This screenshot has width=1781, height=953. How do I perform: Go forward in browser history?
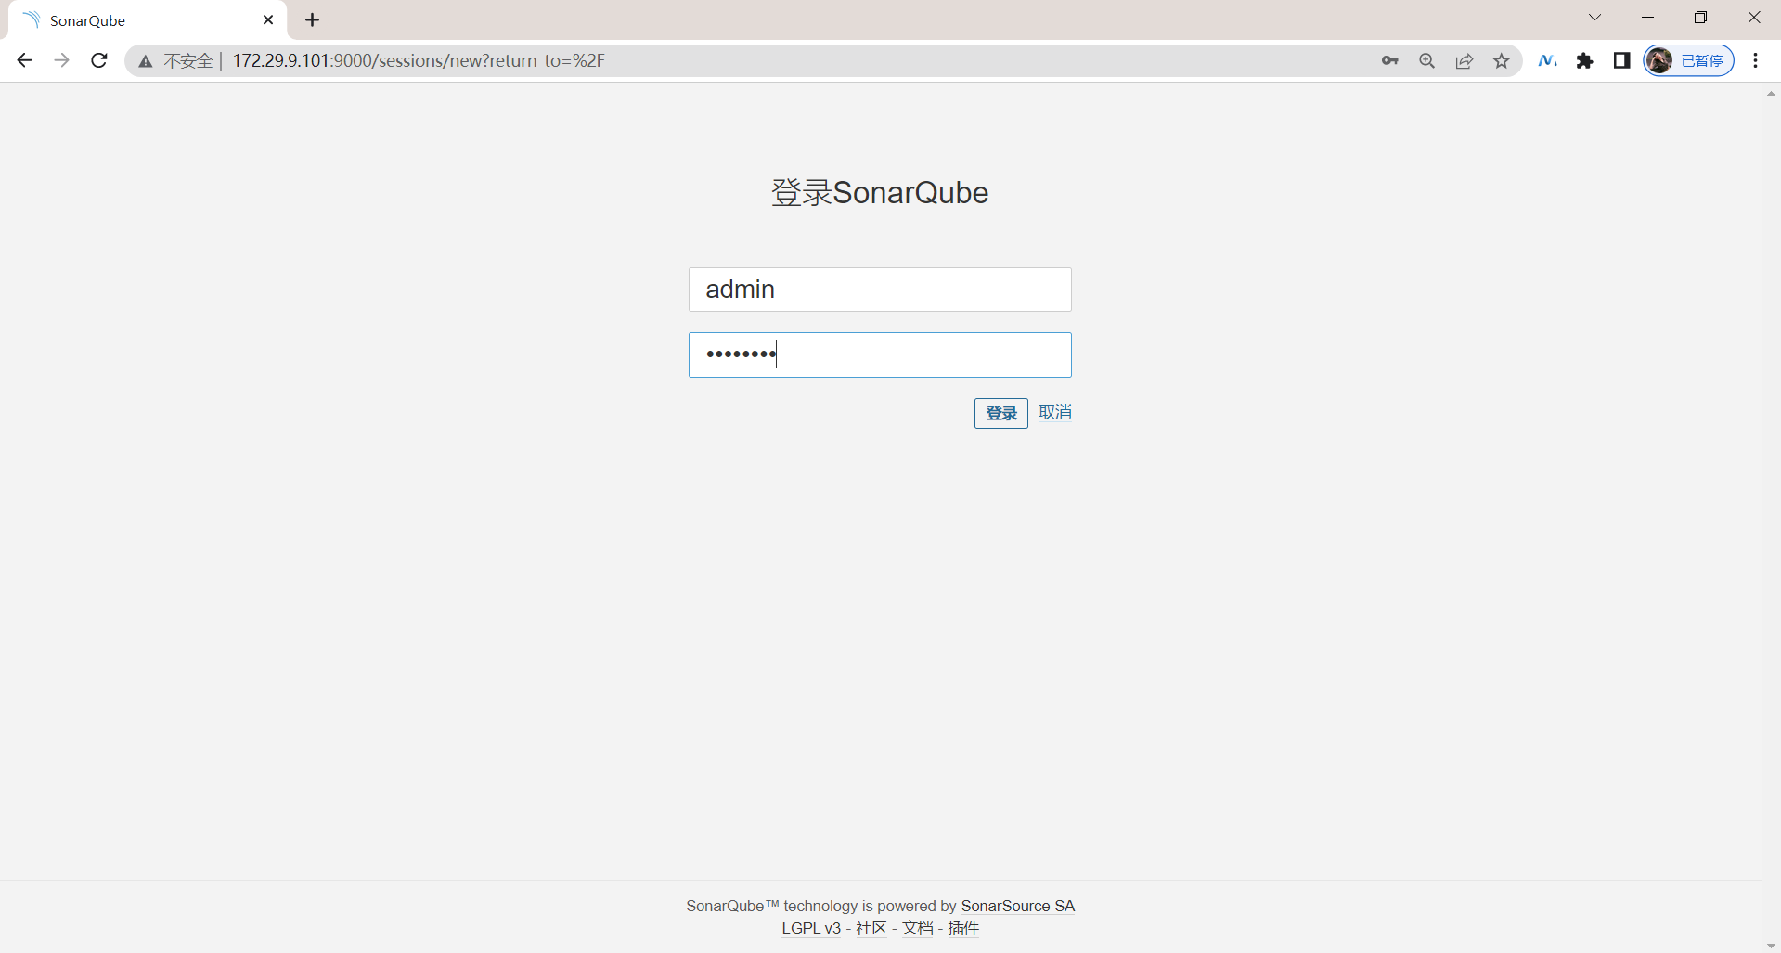pyautogui.click(x=62, y=60)
